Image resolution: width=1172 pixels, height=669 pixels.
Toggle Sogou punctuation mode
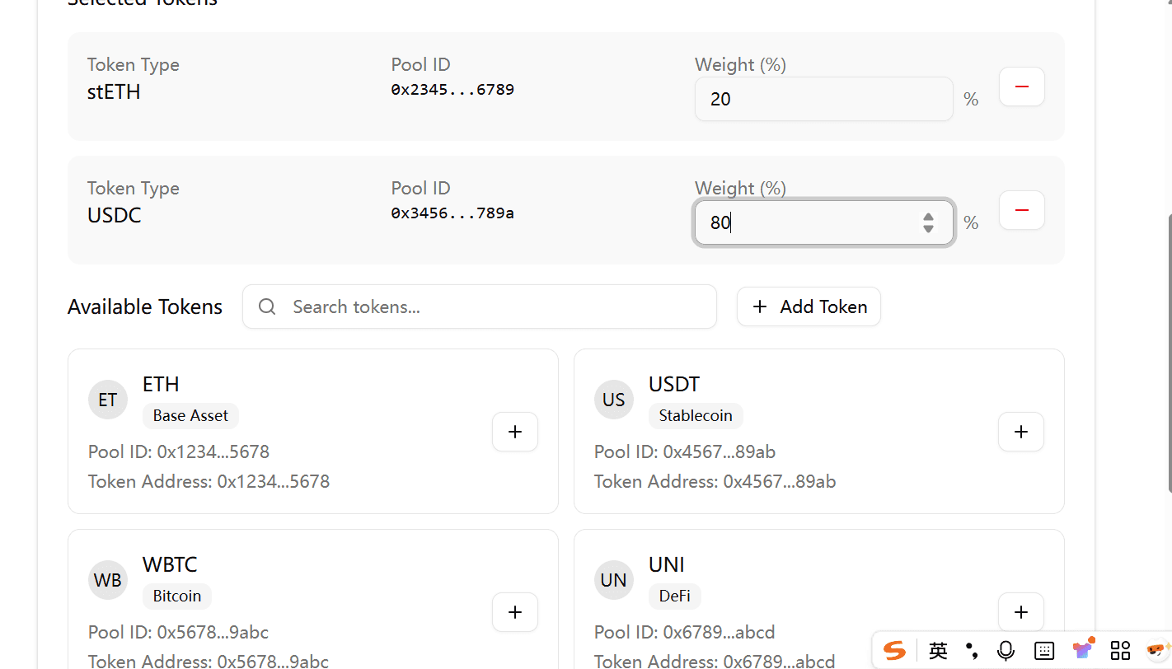[973, 651]
